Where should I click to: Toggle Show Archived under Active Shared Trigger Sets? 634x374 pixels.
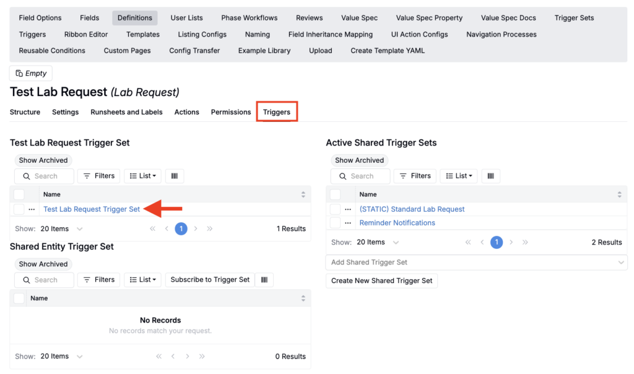tap(359, 160)
